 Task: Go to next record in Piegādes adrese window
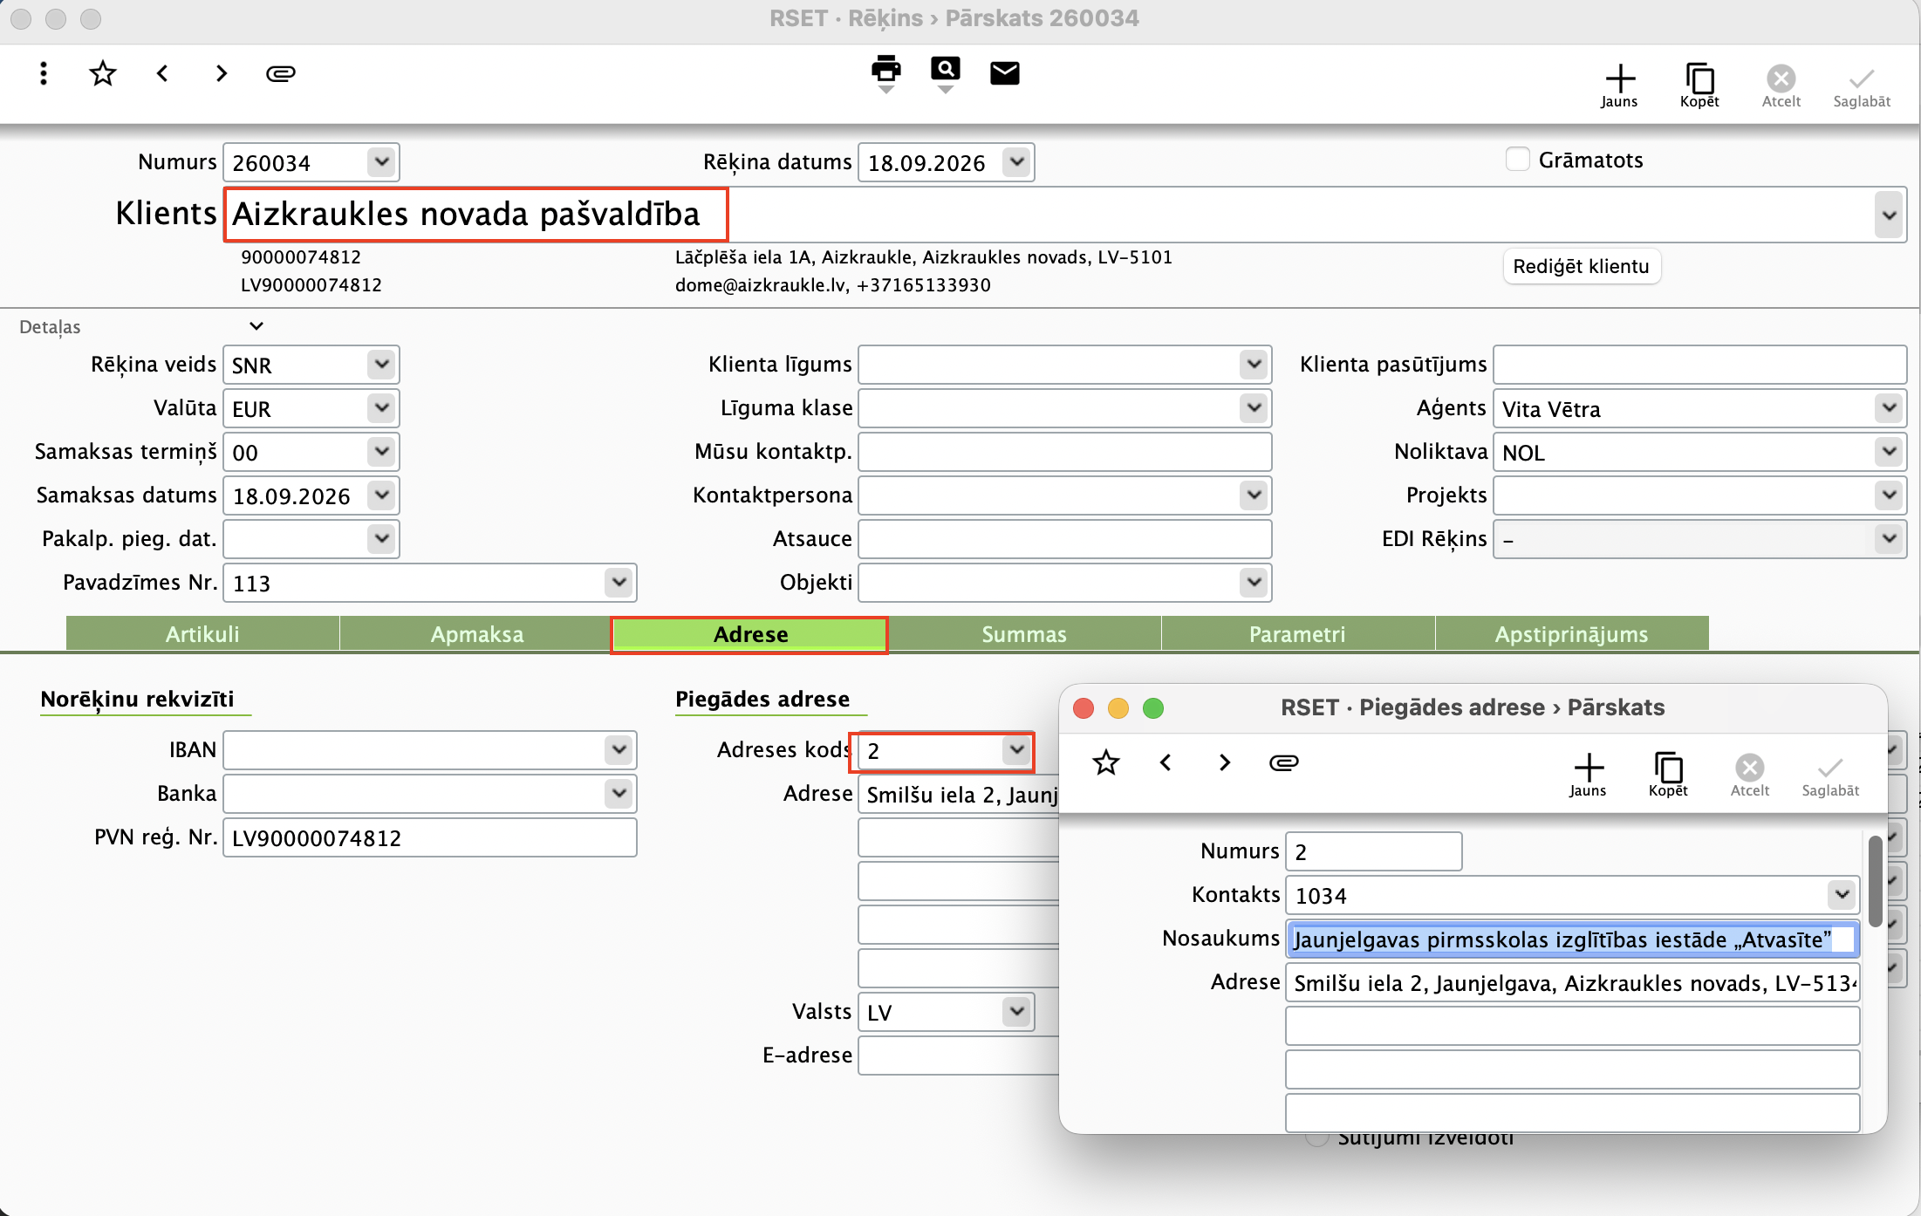click(1225, 762)
